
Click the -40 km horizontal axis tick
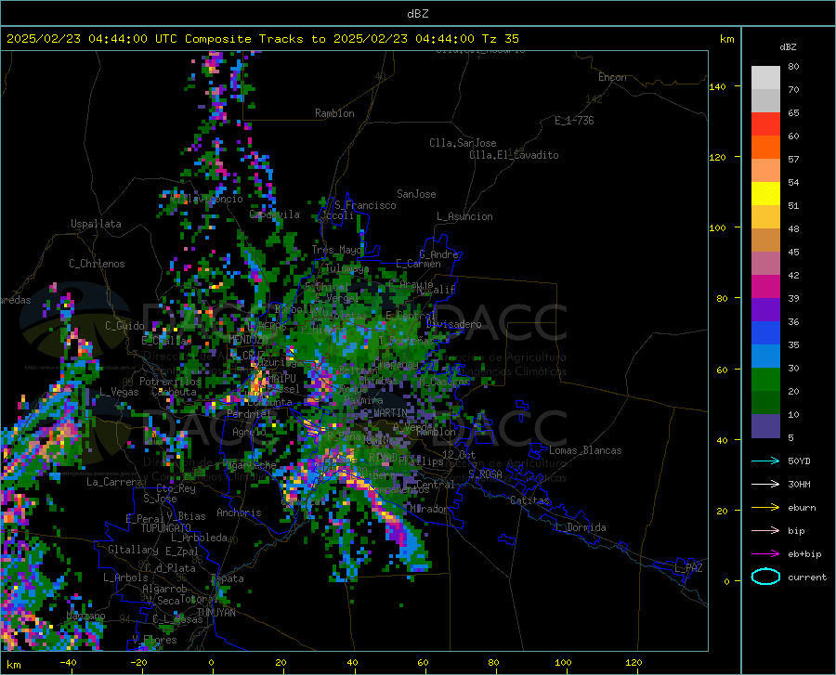[68, 662]
